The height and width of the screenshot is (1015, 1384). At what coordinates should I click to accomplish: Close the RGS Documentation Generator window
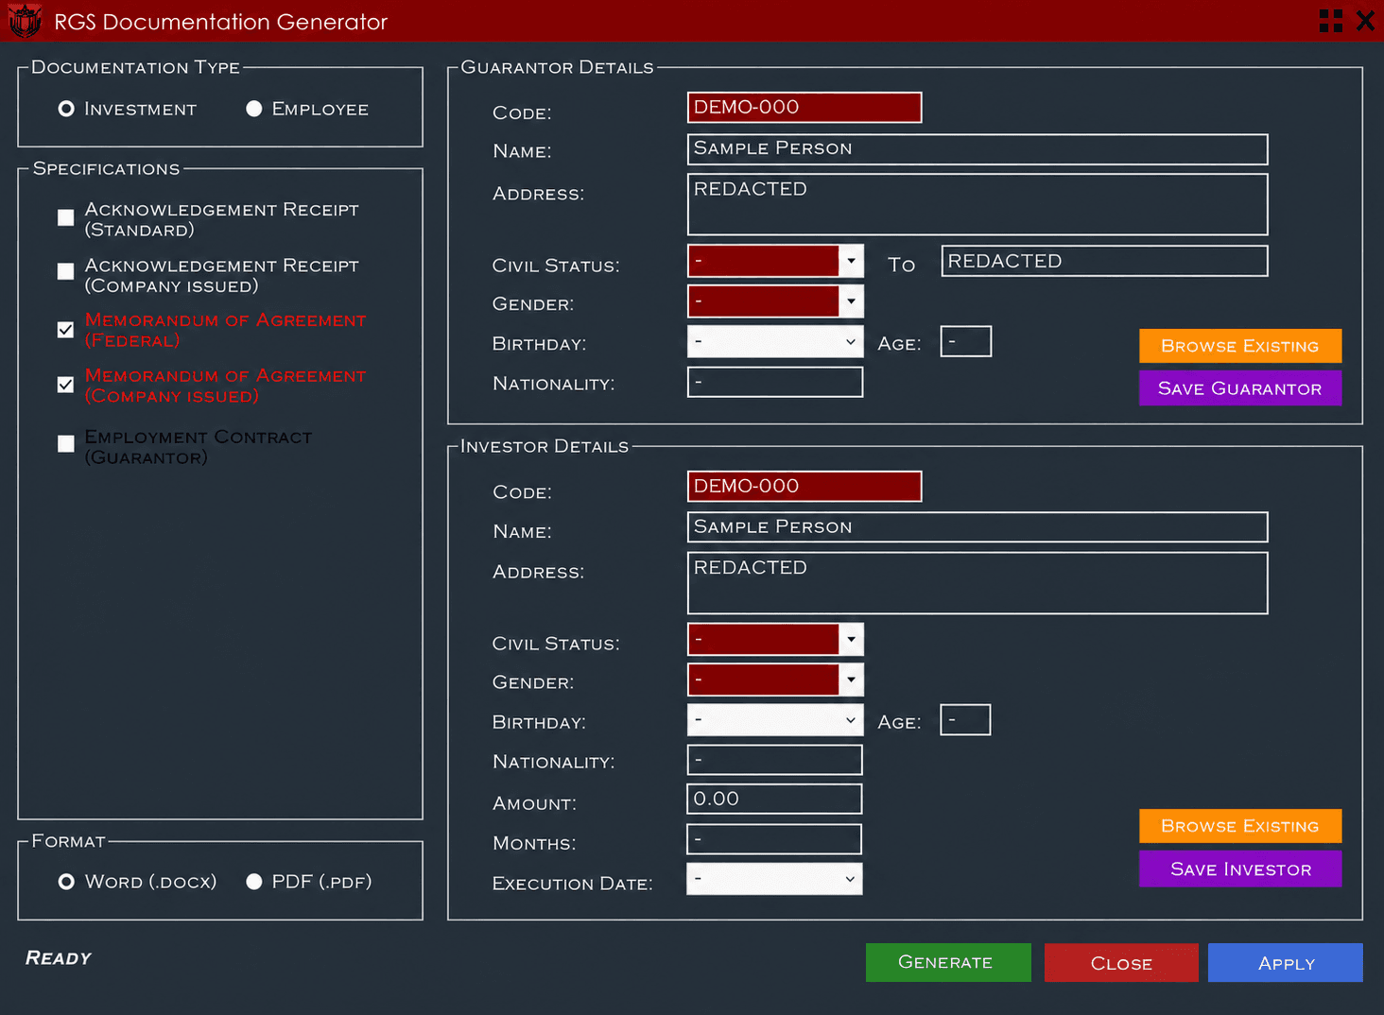(x=1365, y=21)
